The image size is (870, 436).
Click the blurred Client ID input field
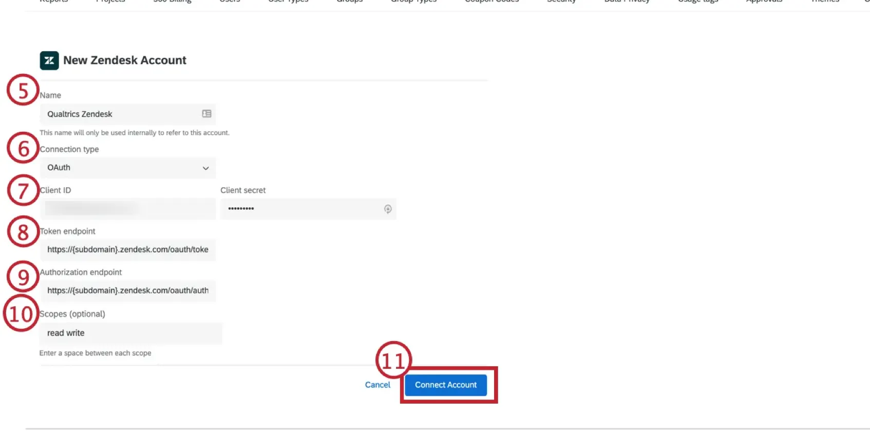pyautogui.click(x=128, y=209)
